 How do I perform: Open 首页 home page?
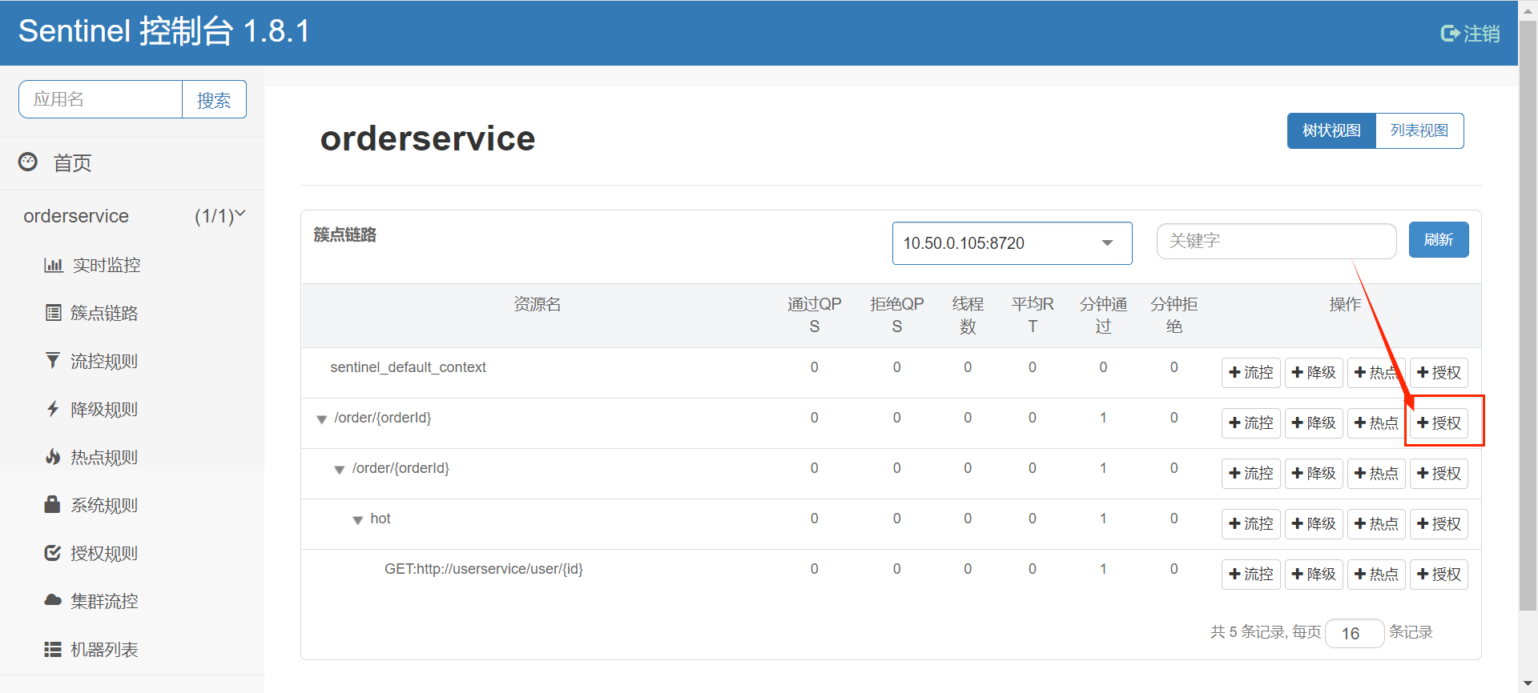pos(72,163)
